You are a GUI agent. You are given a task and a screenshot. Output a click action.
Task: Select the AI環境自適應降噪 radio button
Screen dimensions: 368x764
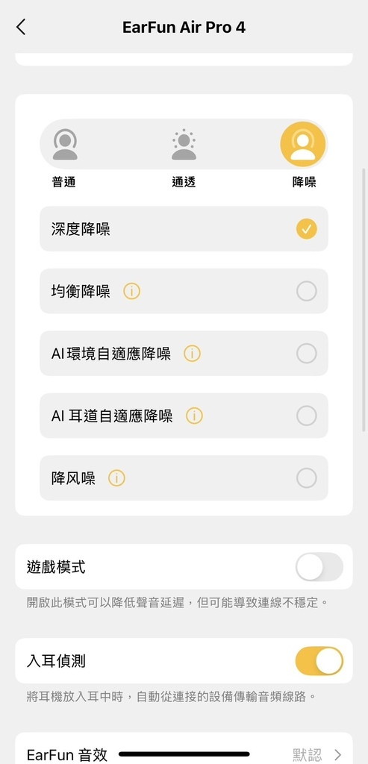[307, 354]
